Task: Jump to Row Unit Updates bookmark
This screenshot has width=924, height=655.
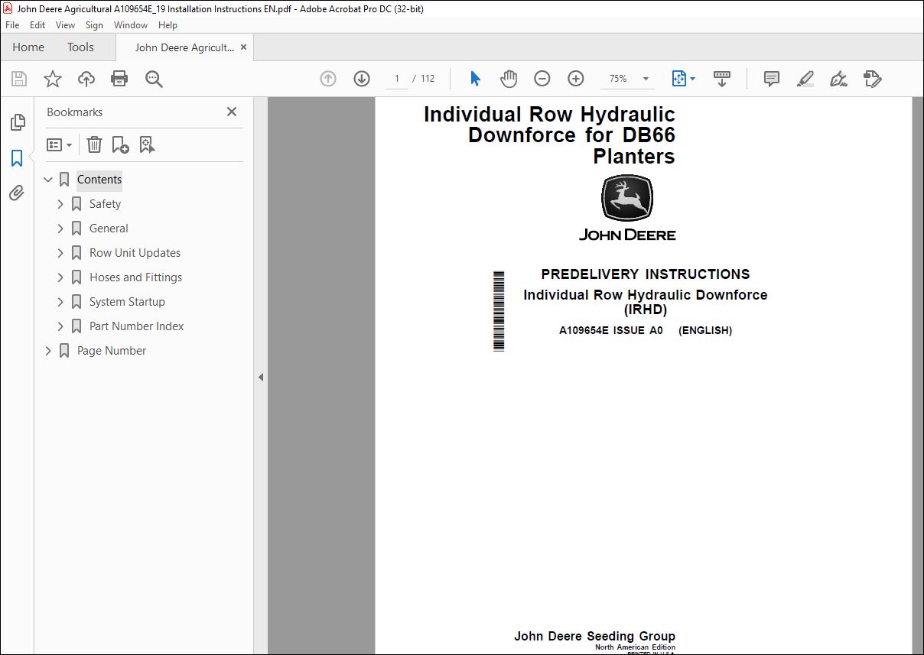Action: click(x=135, y=253)
